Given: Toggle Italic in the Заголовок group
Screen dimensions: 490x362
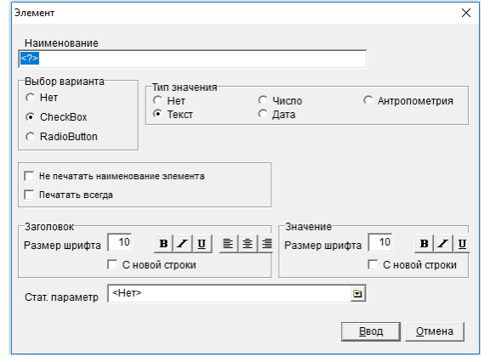Looking at the screenshot, I should [x=183, y=244].
